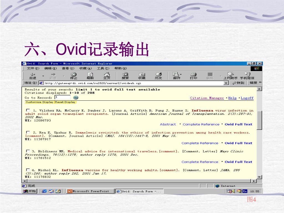Open the Help link
Image resolution: width=284 pixels, height=213 pixels.
pos(232,98)
